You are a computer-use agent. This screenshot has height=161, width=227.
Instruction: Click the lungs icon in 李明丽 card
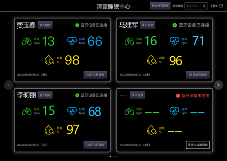coord(27,111)
